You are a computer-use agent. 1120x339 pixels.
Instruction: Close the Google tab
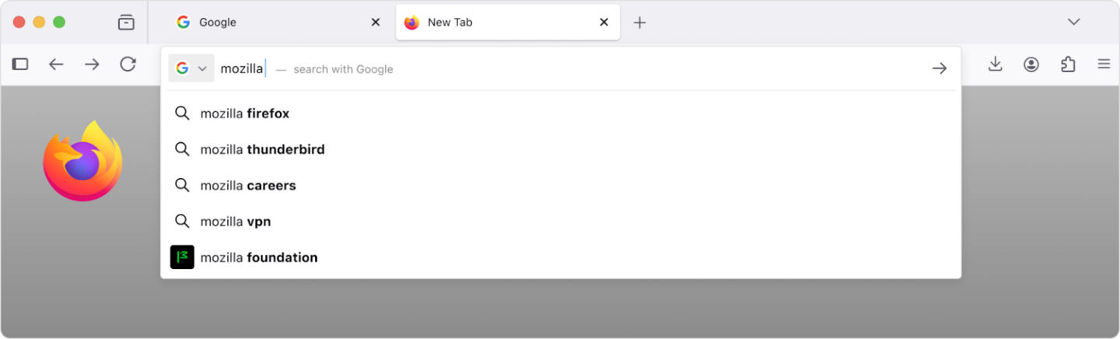pyautogui.click(x=376, y=23)
